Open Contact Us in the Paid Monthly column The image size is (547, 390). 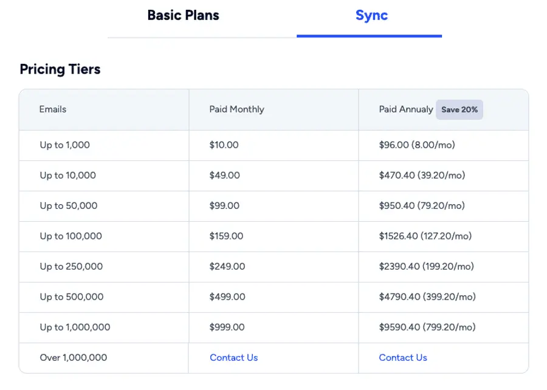234,358
